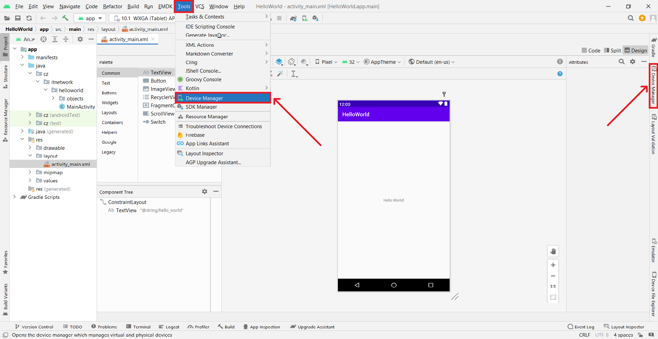Click the Save All toolbar icon
Image resolution: width=658 pixels, height=339 pixels.
[x=18, y=18]
